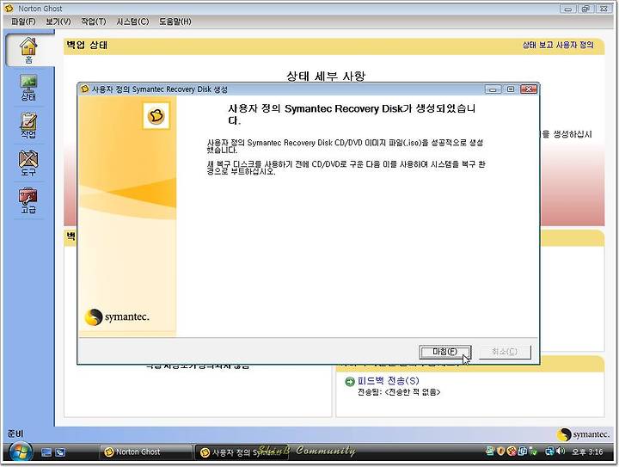Click the 마침(F) finish button
The width and height of the screenshot is (619, 467).
[445, 352]
